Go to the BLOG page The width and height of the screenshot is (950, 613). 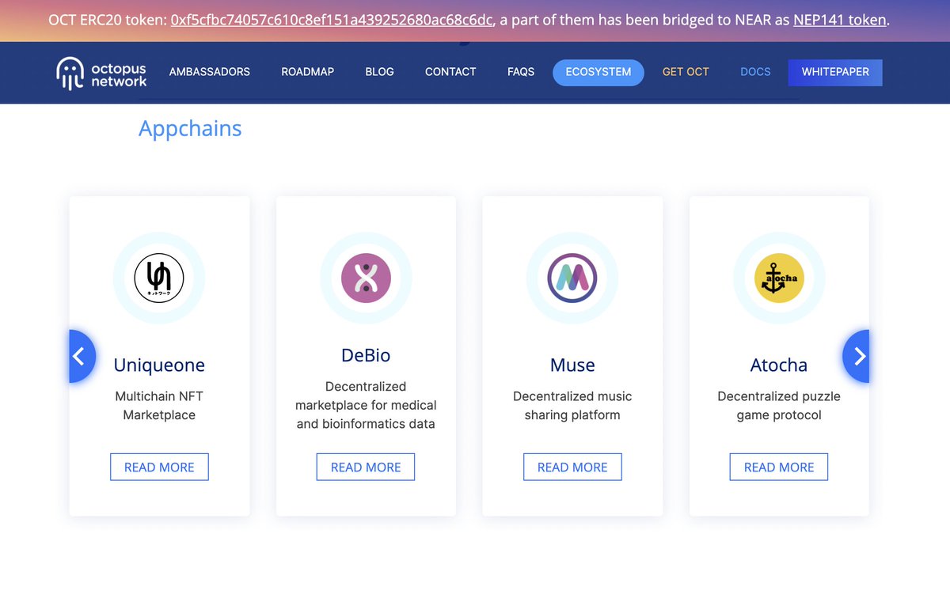(379, 72)
